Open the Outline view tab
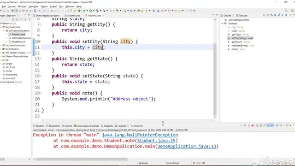 (x=227, y=15)
